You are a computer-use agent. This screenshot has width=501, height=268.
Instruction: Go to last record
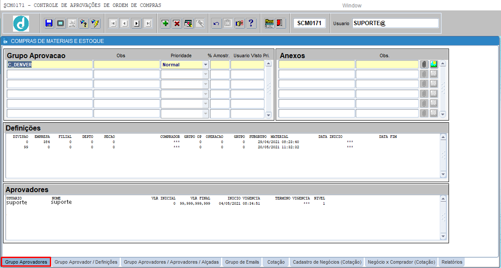pos(148,23)
